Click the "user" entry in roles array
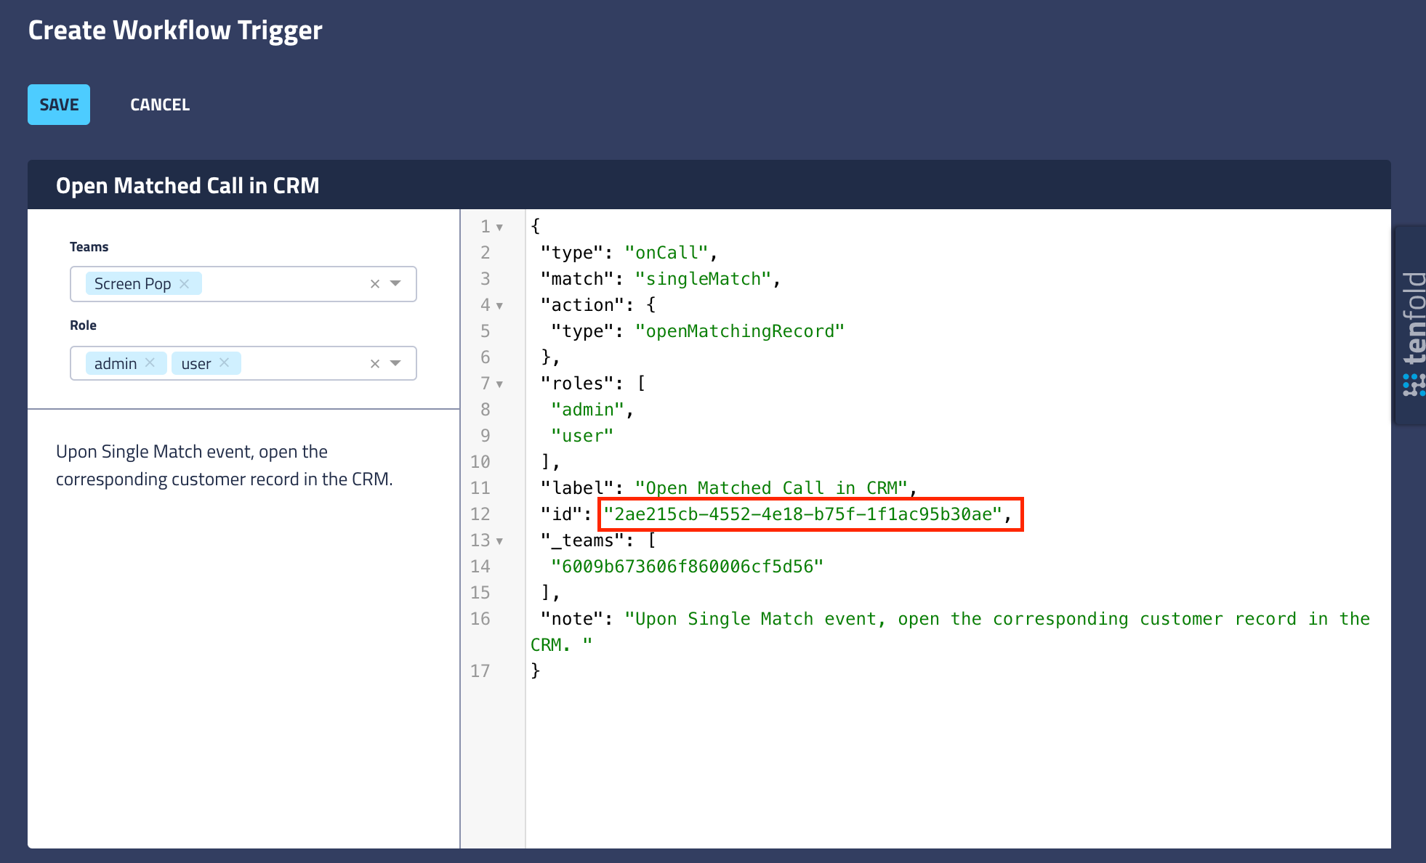Viewport: 1426px width, 863px height. coord(582,436)
